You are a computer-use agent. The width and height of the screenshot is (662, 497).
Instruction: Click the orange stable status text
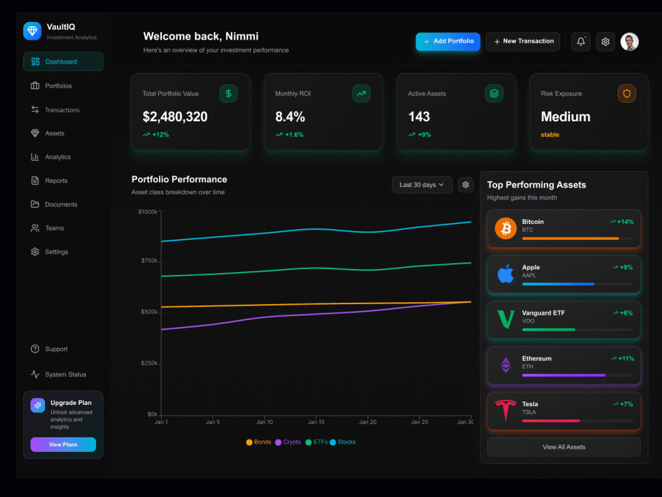[x=549, y=135]
